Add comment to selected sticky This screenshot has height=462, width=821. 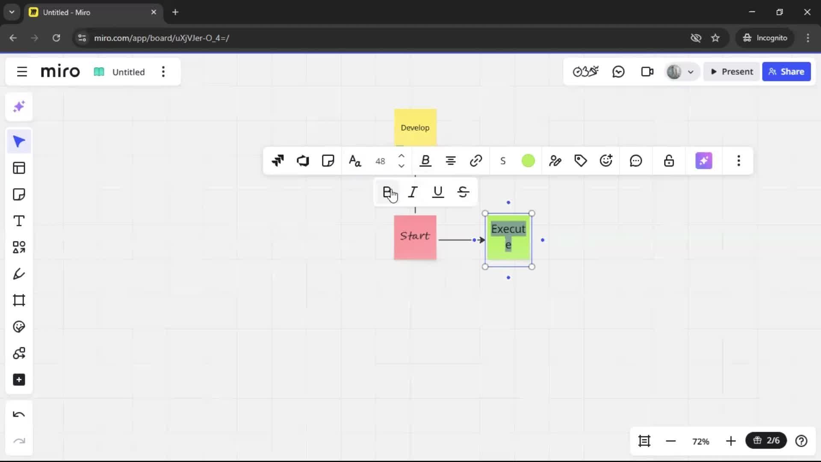tap(636, 161)
